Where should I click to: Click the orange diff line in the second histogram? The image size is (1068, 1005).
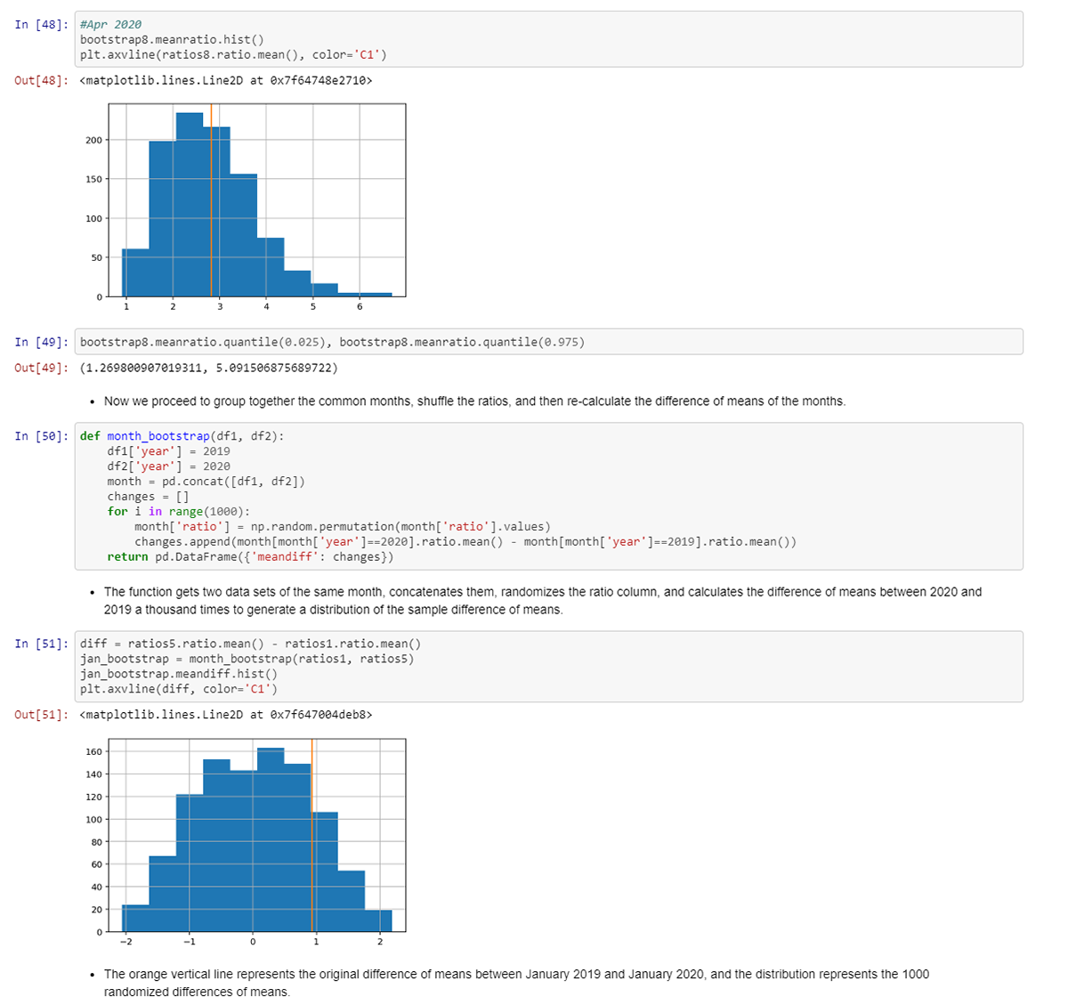[x=312, y=835]
